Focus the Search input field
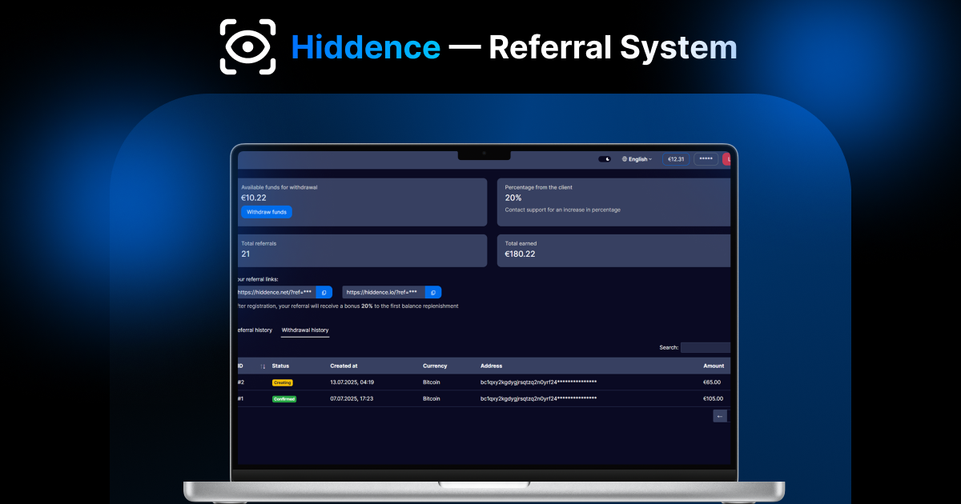This screenshot has width=961, height=504. [705, 347]
